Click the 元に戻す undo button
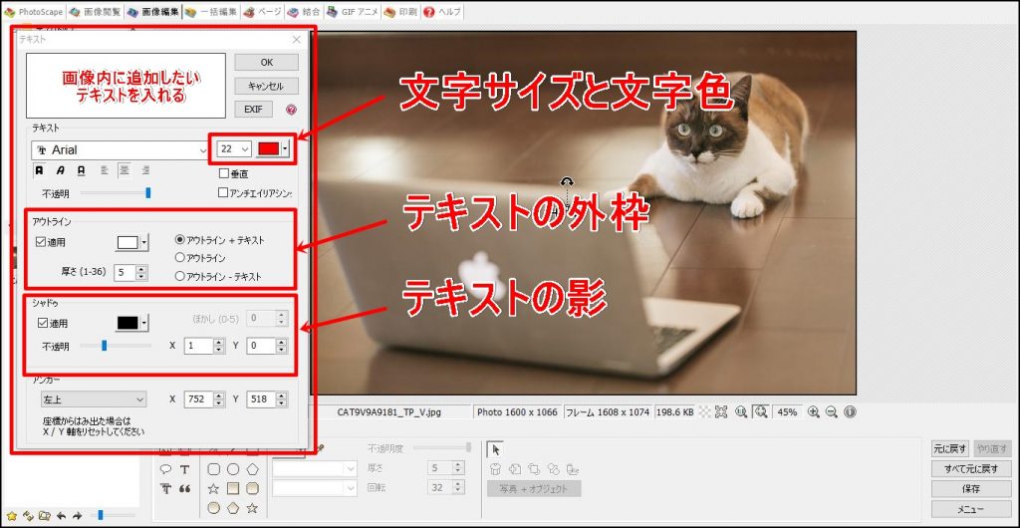This screenshot has width=1020, height=528. (950, 448)
